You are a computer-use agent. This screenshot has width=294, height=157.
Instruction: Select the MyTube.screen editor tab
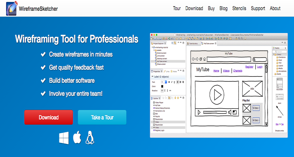209,44
